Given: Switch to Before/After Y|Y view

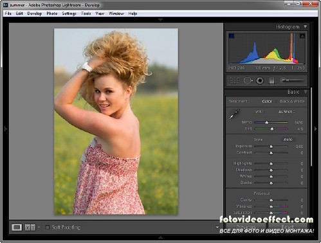Looking at the screenshot, I should coord(30,227).
